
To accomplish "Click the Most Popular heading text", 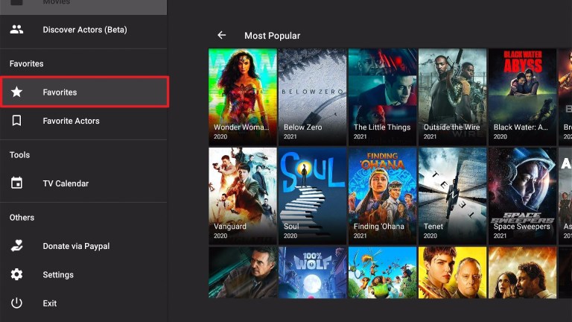I will pyautogui.click(x=272, y=36).
